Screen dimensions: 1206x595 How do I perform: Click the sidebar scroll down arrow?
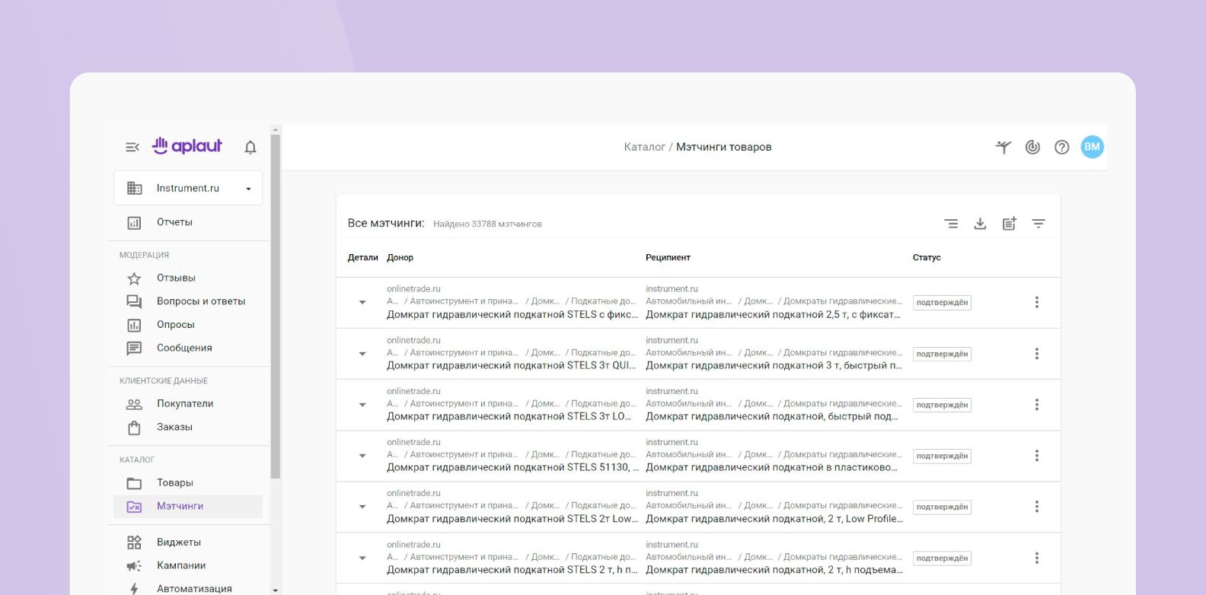pyautogui.click(x=276, y=590)
